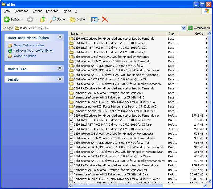213x189 pixels.
Task: Open the address bar dropdown list
Action: click(x=183, y=28)
